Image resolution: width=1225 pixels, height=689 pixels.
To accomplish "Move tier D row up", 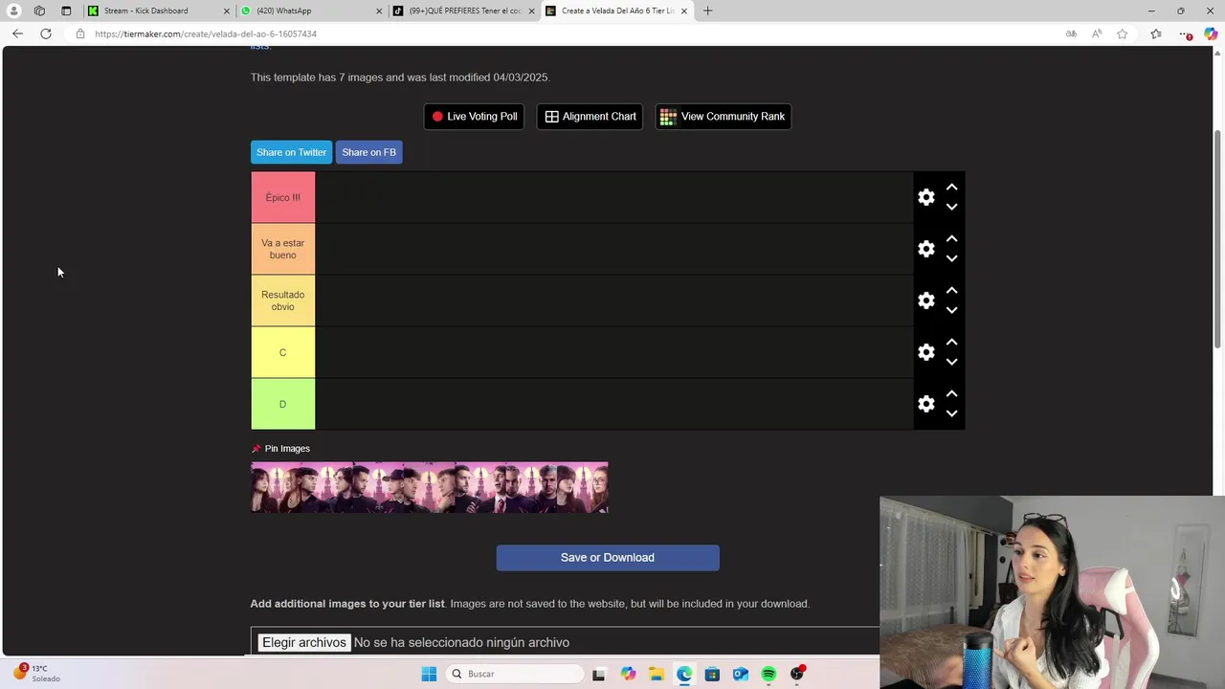I will point(951,394).
